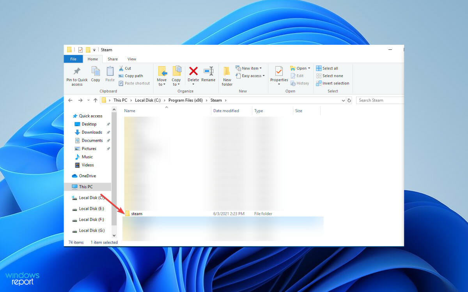
Task: Open Documents in the navigation pane
Action: tap(89, 140)
